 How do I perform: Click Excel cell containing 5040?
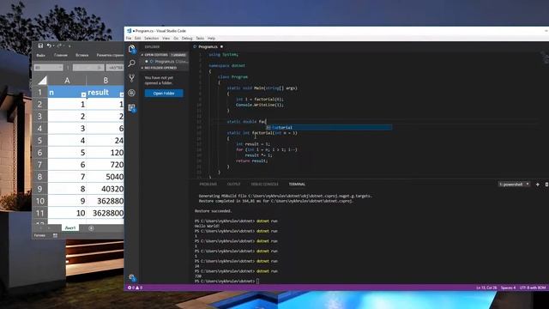point(105,177)
